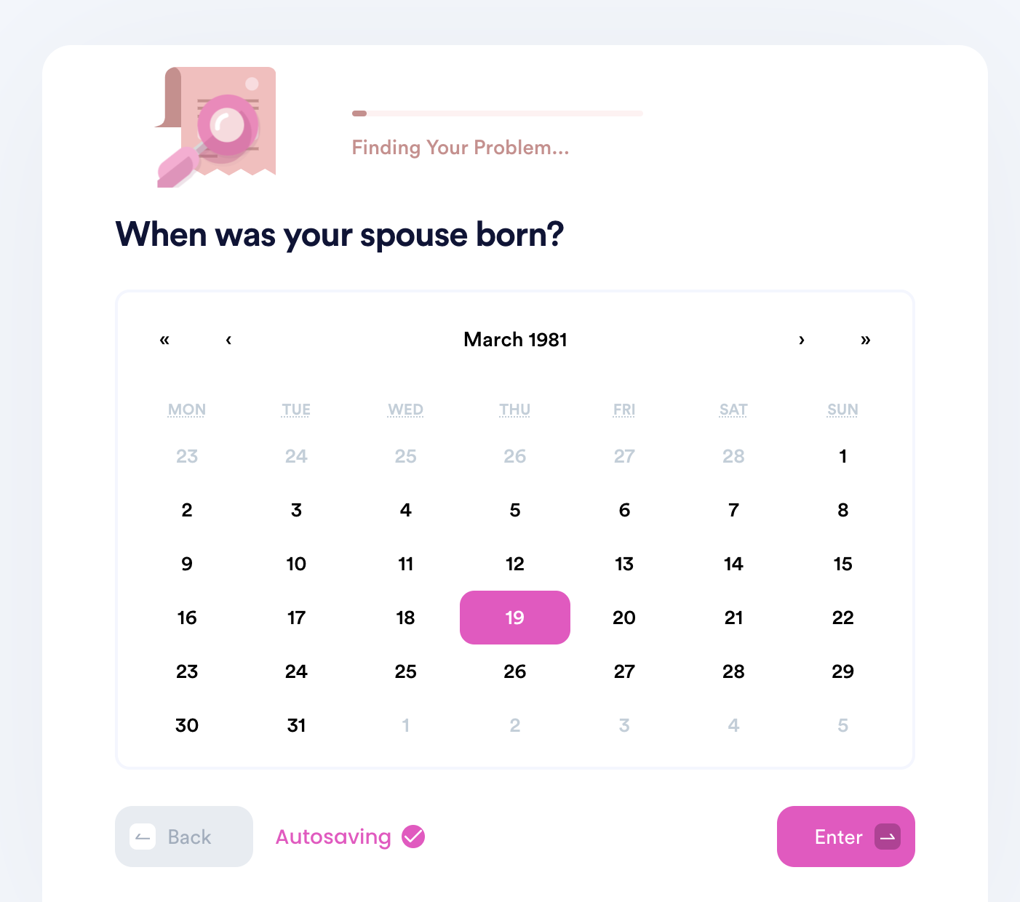Click the magnifying glass document illustration

[216, 127]
